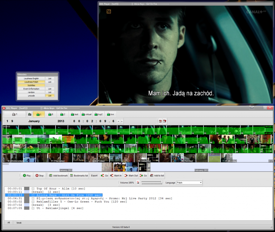Select the Reklamfiller 5 Cee-Lo Green entry
Viewport: 275px width, 232px height.
click(79, 202)
